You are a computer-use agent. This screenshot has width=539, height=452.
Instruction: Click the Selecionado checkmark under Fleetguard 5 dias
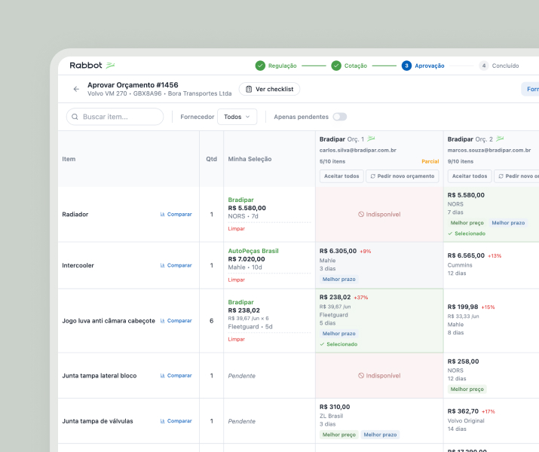(x=322, y=344)
